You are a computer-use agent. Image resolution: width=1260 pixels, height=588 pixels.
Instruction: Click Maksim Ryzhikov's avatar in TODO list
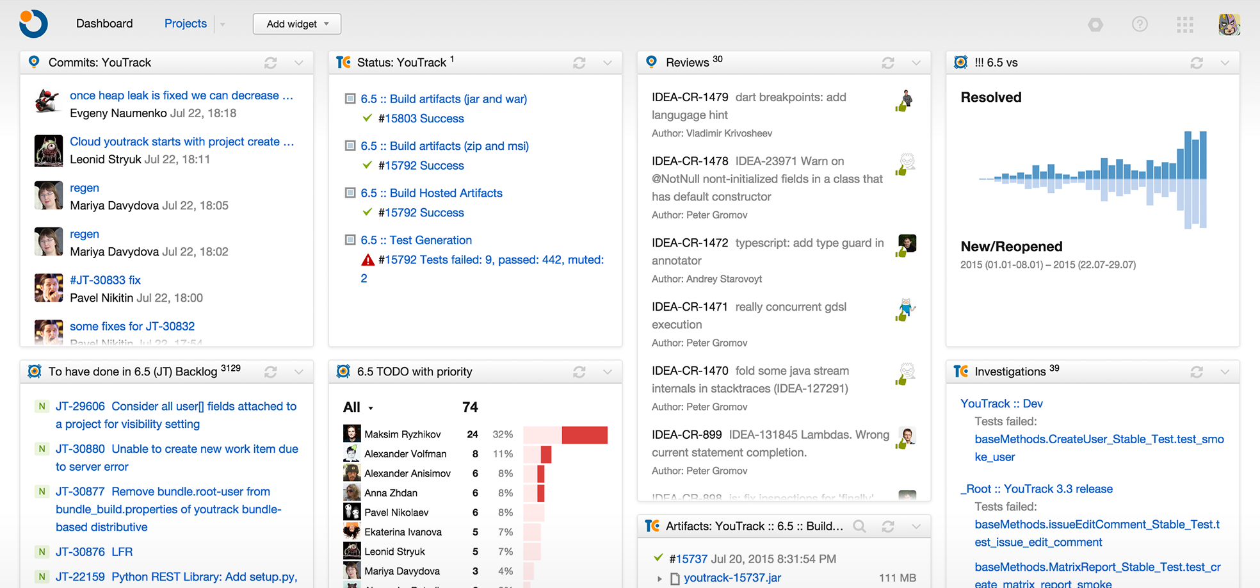[351, 434]
